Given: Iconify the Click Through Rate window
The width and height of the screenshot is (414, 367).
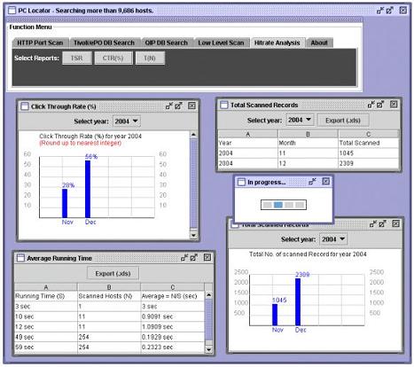Looking at the screenshot, I should [x=169, y=105].
